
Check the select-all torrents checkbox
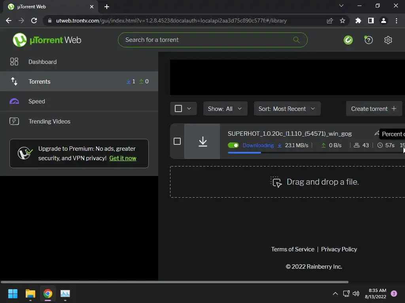(178, 108)
